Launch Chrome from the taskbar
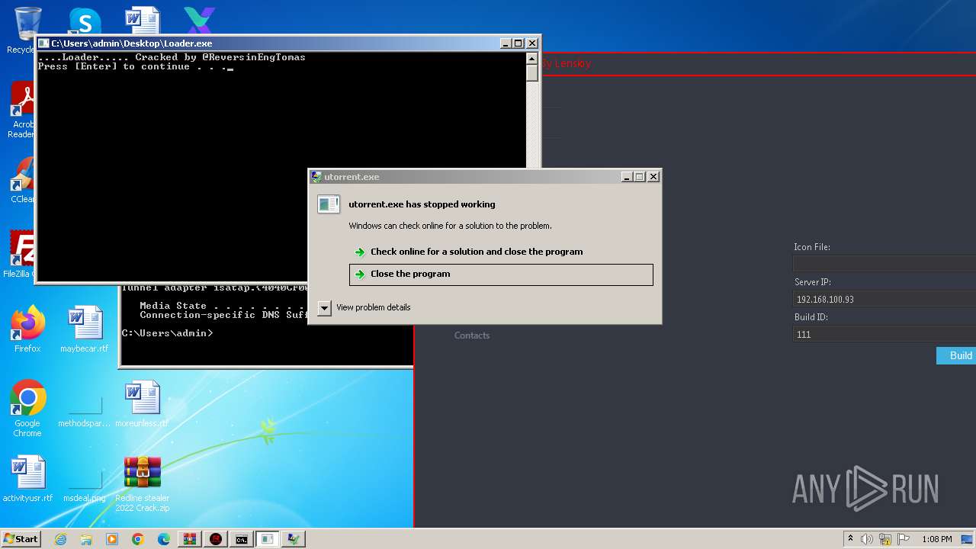Screen dimensions: 976x549 (x=138, y=539)
